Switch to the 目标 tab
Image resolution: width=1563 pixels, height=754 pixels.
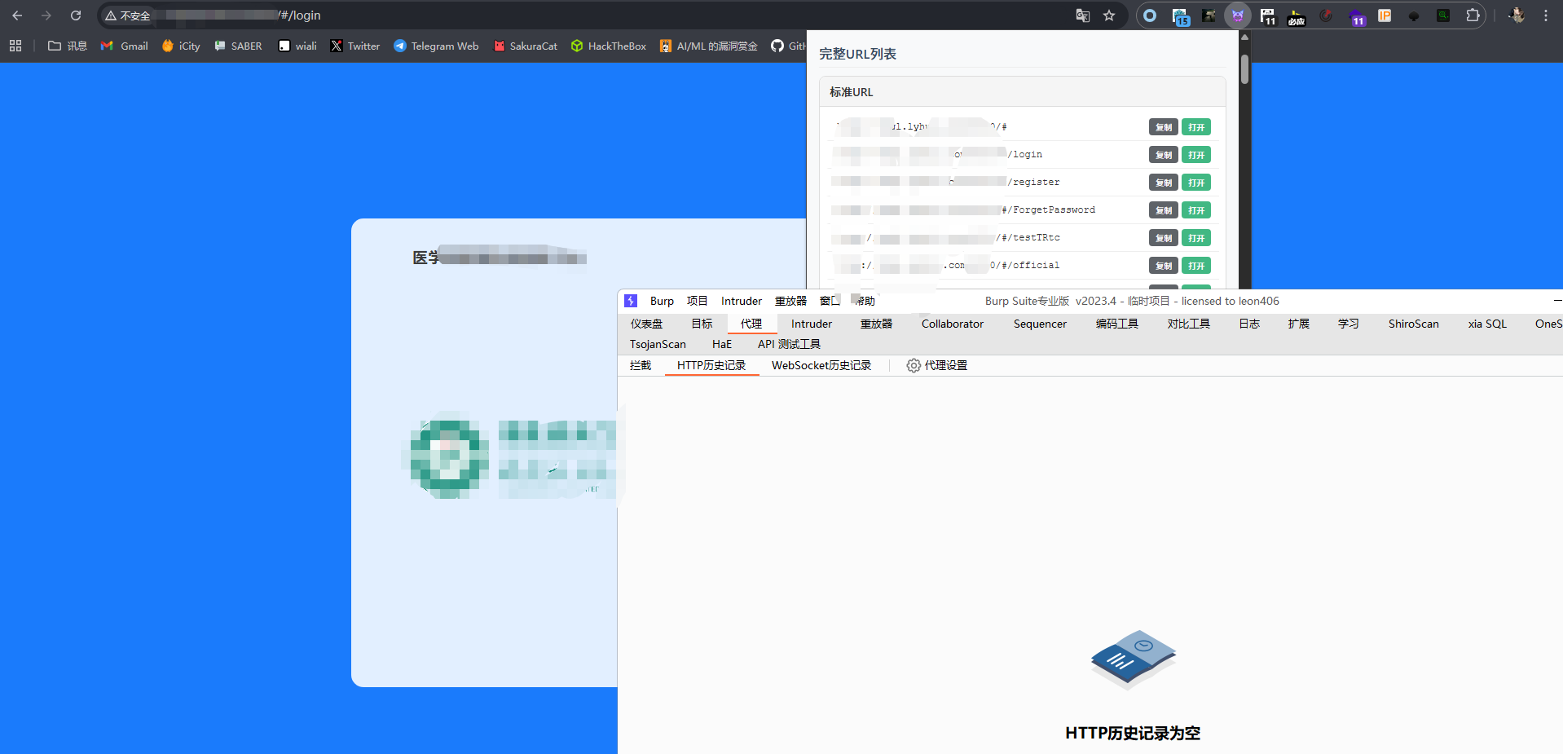pos(702,324)
